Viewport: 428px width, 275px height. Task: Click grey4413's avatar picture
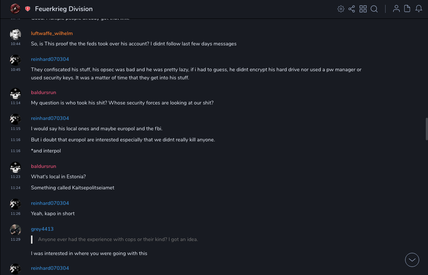pyautogui.click(x=15, y=230)
